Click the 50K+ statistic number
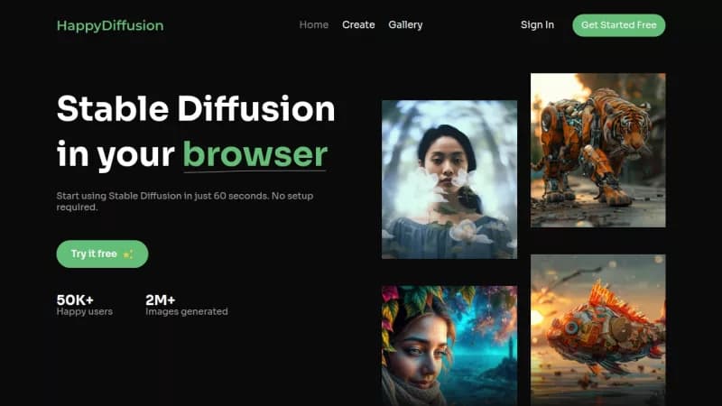The width and height of the screenshot is (722, 406). point(75,300)
